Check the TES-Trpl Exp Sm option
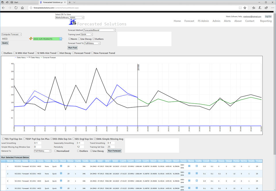 [x=3, y=139]
